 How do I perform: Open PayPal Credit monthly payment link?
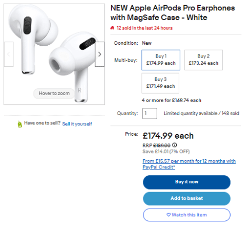(x=189, y=164)
